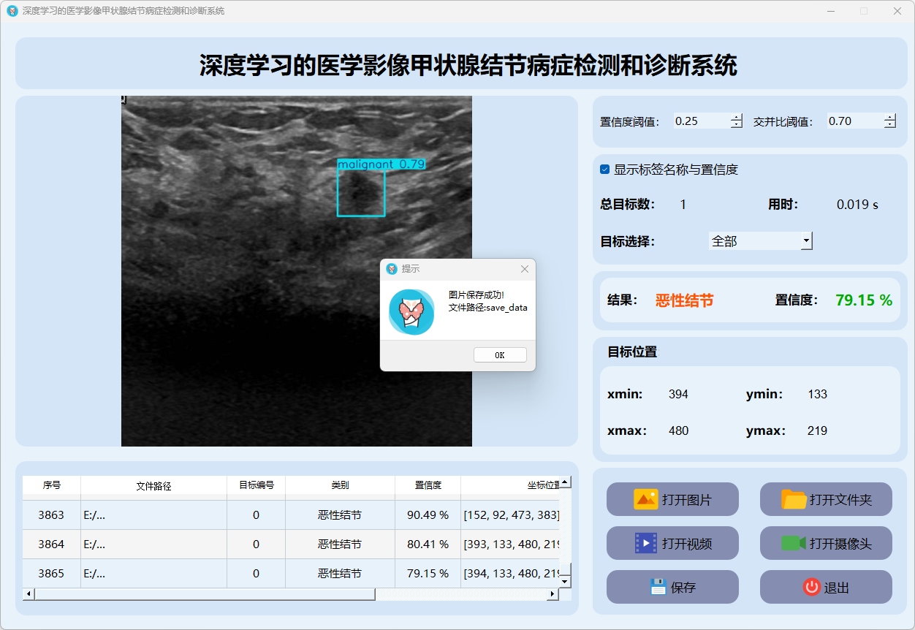Click the green 79.15 % confidence value

864,300
